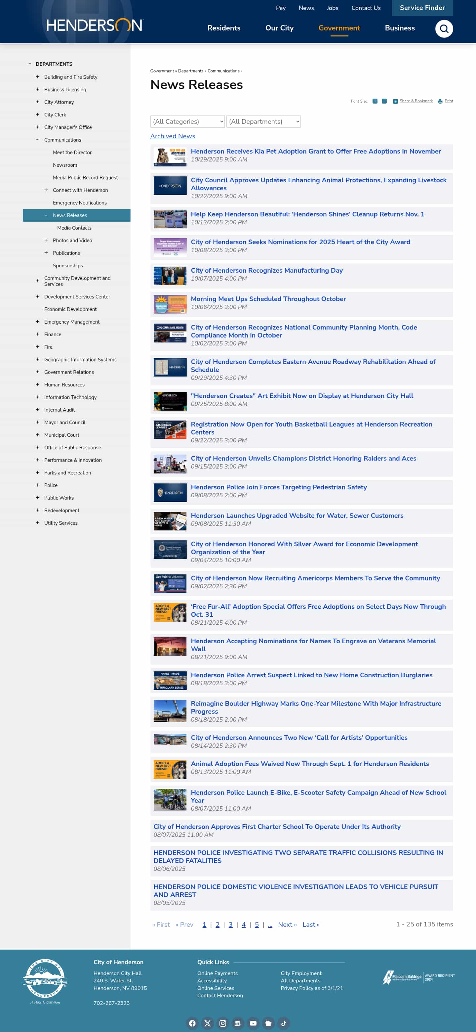The image size is (476, 1032).
Task: Open the X (Twitter) social icon
Action: pos(207,1023)
